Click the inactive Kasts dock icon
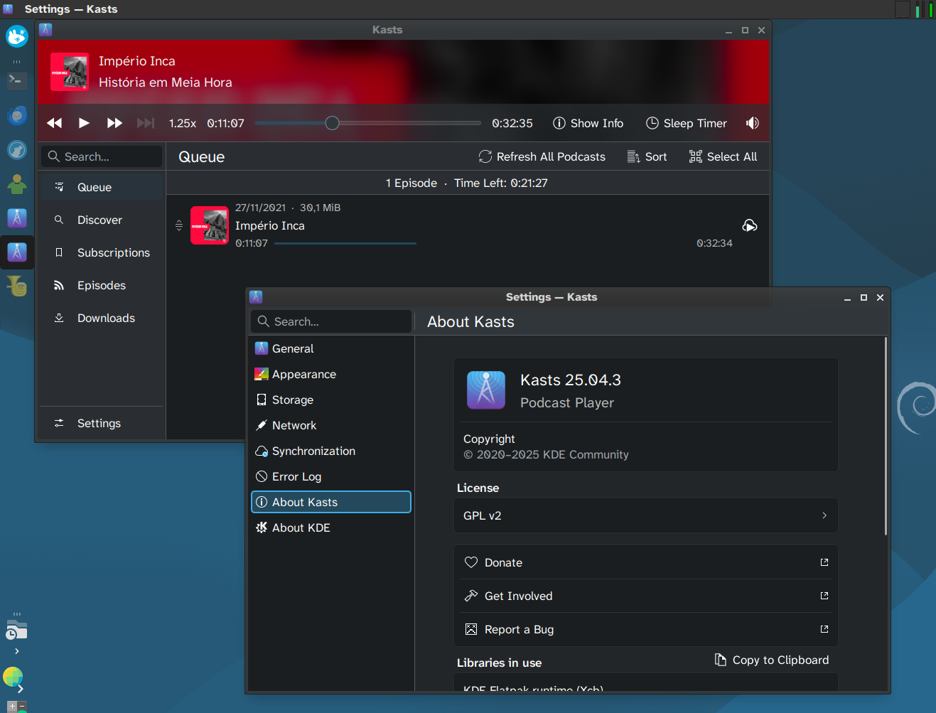936x713 pixels. click(x=16, y=218)
